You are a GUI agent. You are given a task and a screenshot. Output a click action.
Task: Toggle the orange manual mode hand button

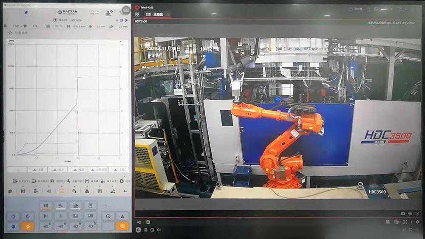(x=28, y=226)
